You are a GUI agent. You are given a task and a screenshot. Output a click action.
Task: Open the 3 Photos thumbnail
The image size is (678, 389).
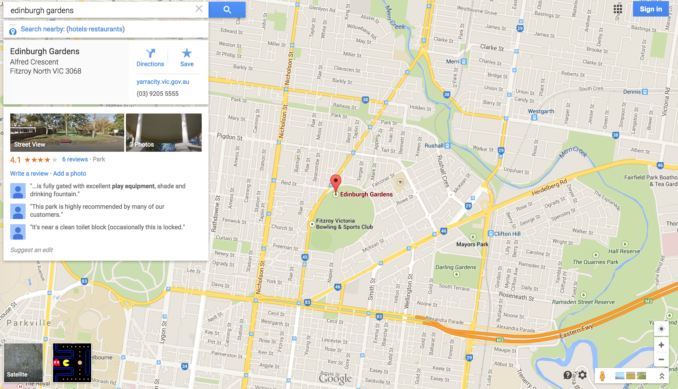pyautogui.click(x=164, y=132)
